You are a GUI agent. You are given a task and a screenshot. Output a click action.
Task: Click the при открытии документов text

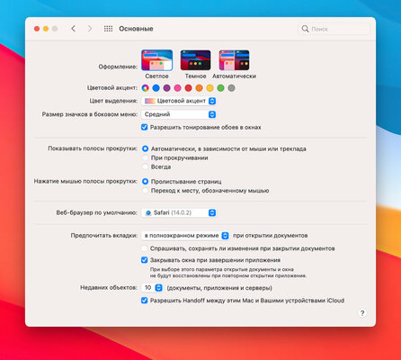271,236
